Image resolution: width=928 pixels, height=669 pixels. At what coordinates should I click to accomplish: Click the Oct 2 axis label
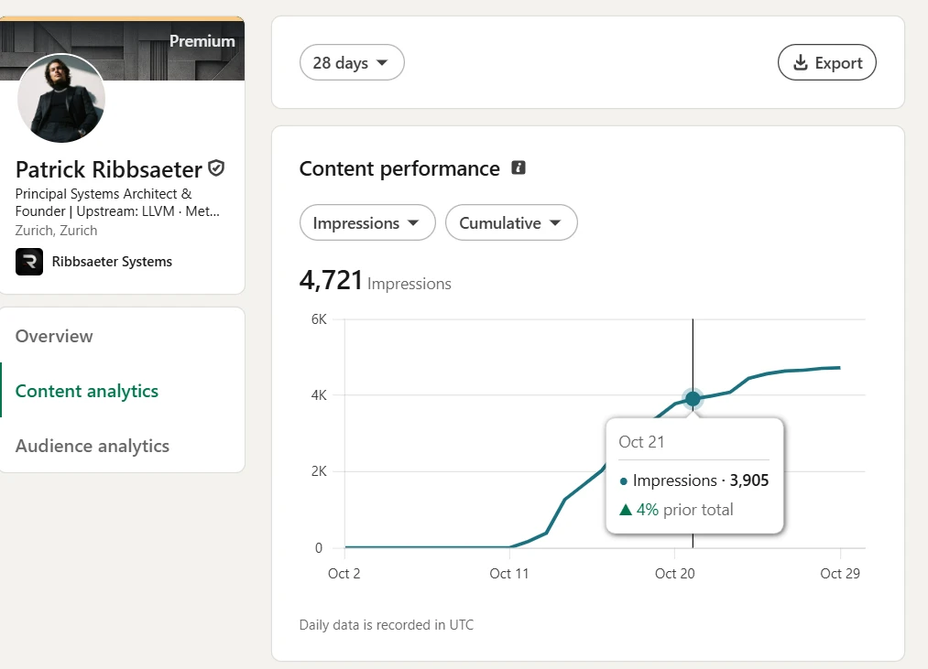(344, 573)
